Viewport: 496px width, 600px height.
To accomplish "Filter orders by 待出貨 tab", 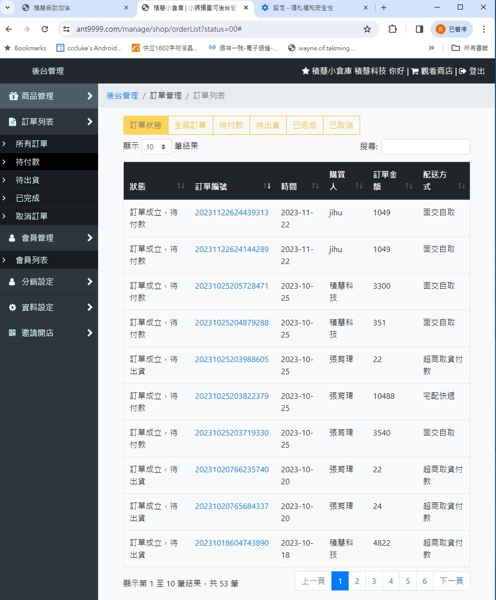I will [x=268, y=125].
